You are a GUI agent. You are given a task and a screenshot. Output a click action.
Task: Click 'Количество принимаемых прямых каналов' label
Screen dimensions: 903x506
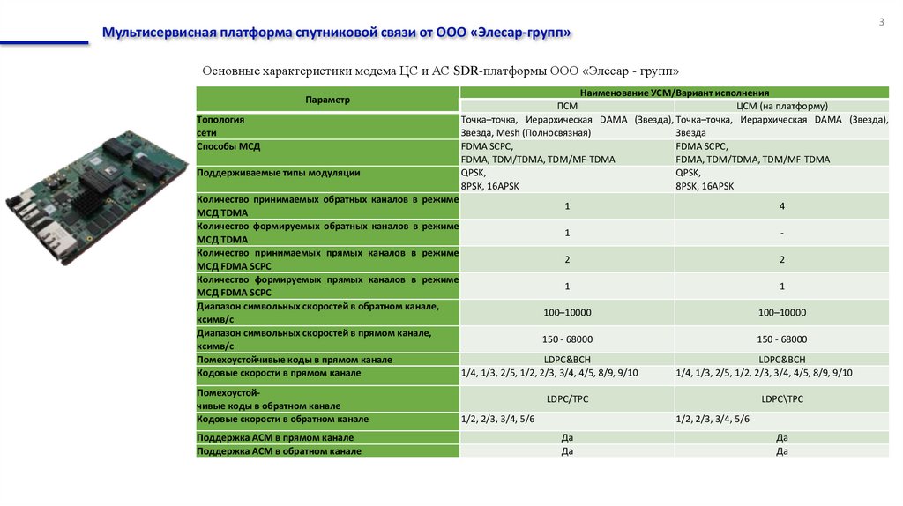(328, 260)
